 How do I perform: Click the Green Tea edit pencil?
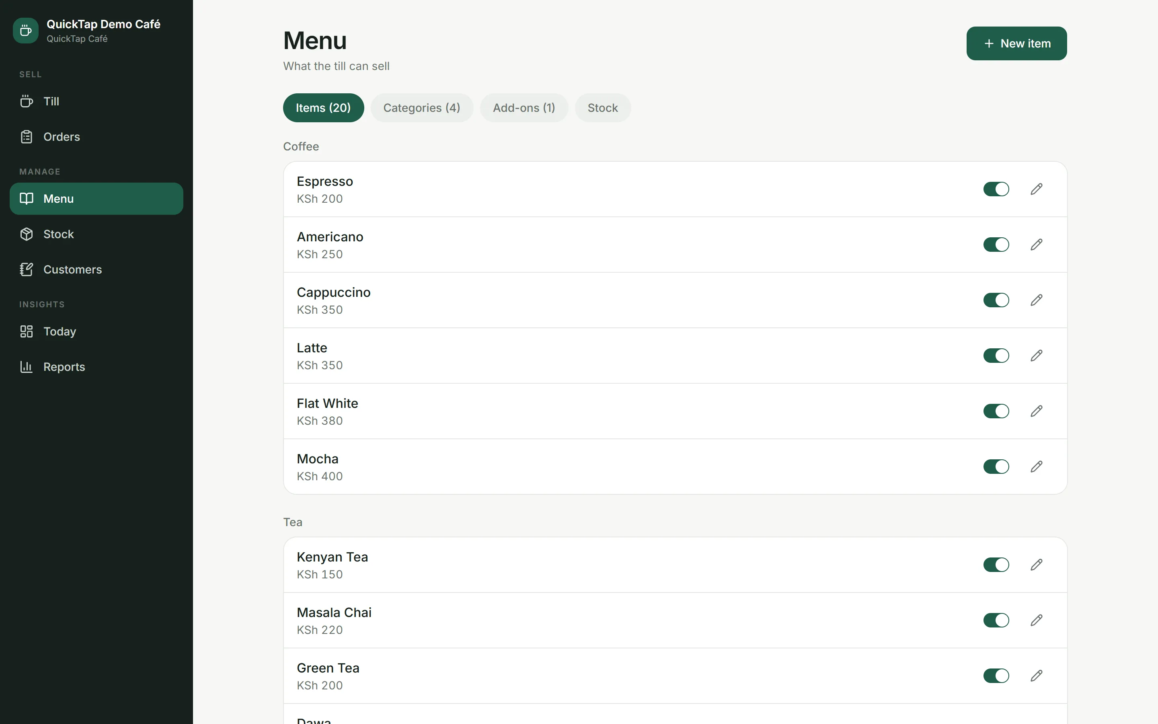(1037, 676)
